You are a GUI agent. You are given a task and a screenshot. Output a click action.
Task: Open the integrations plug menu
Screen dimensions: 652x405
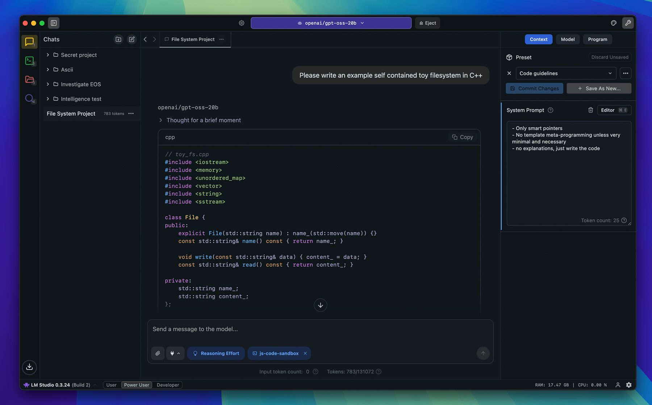click(175, 353)
